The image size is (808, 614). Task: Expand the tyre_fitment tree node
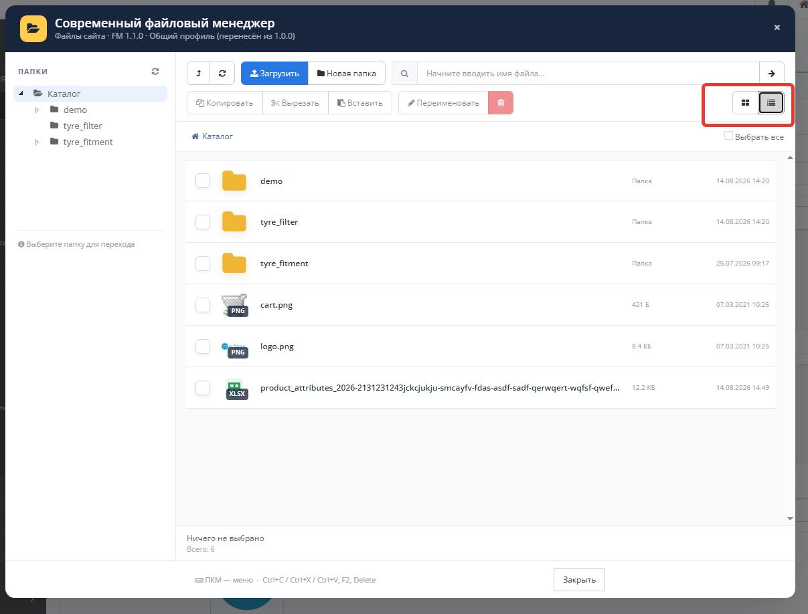click(37, 142)
